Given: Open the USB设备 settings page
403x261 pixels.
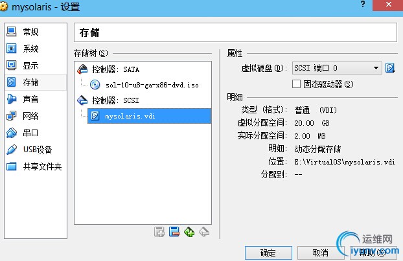Looking at the screenshot, I should click(36, 150).
